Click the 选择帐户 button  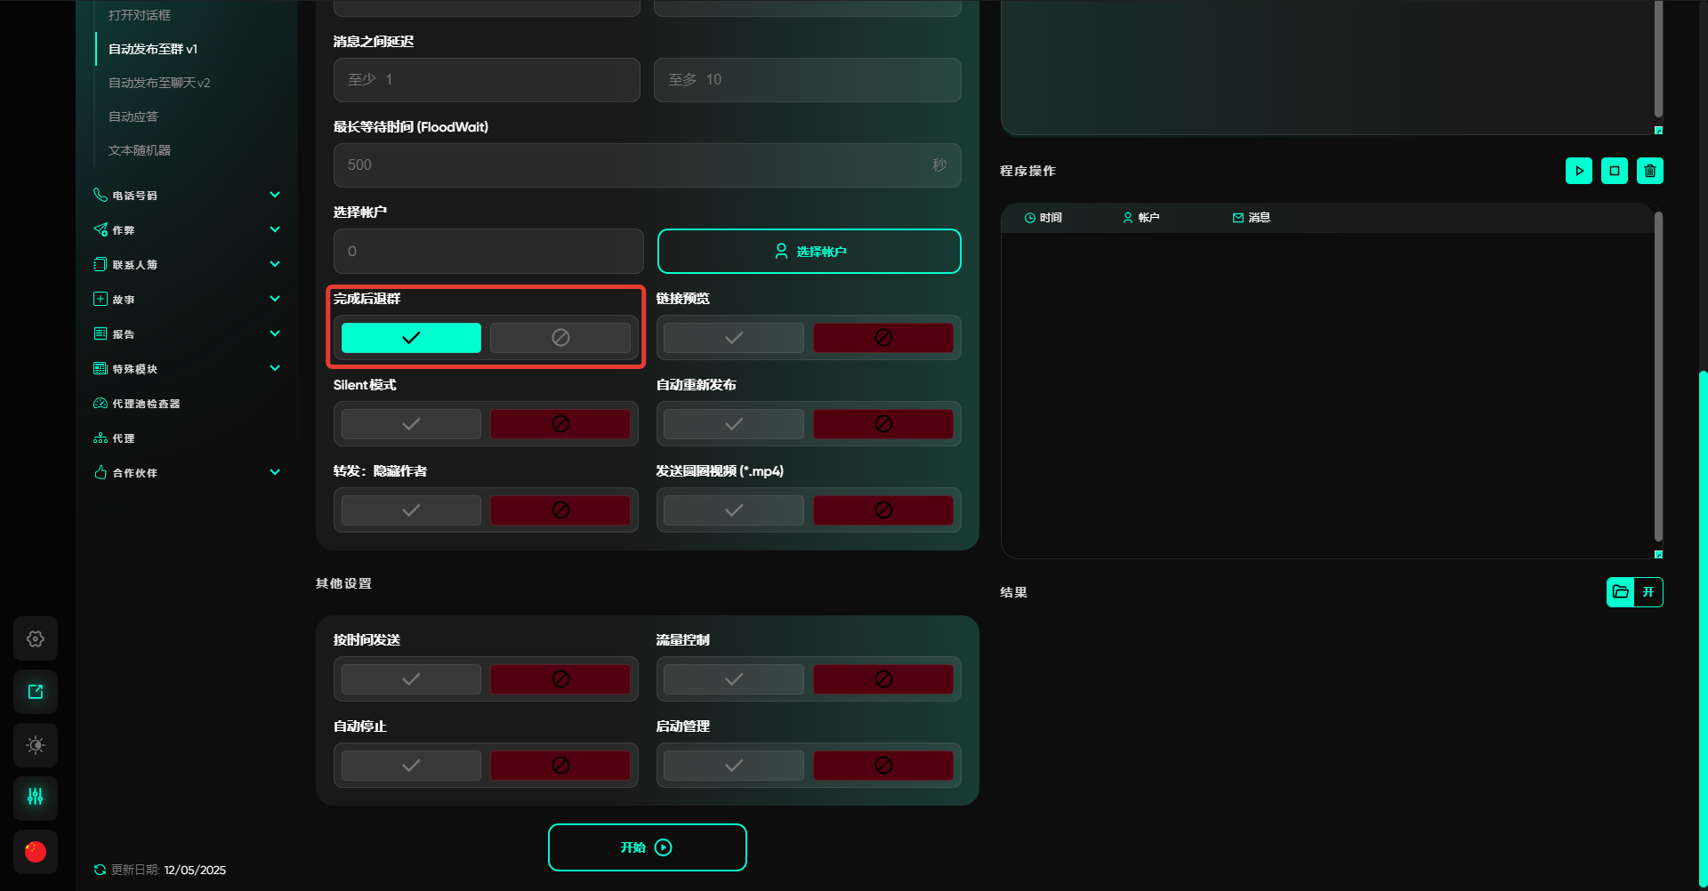809,252
